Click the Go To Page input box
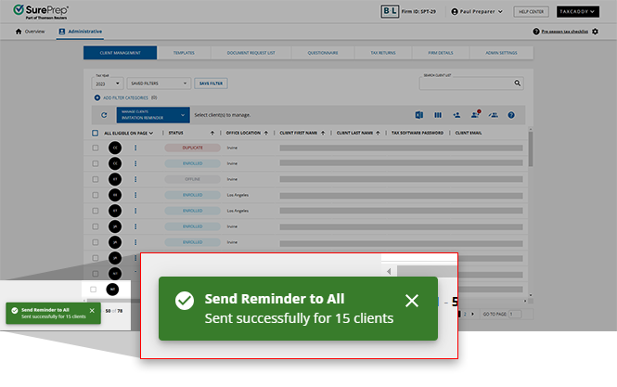 [x=515, y=315]
